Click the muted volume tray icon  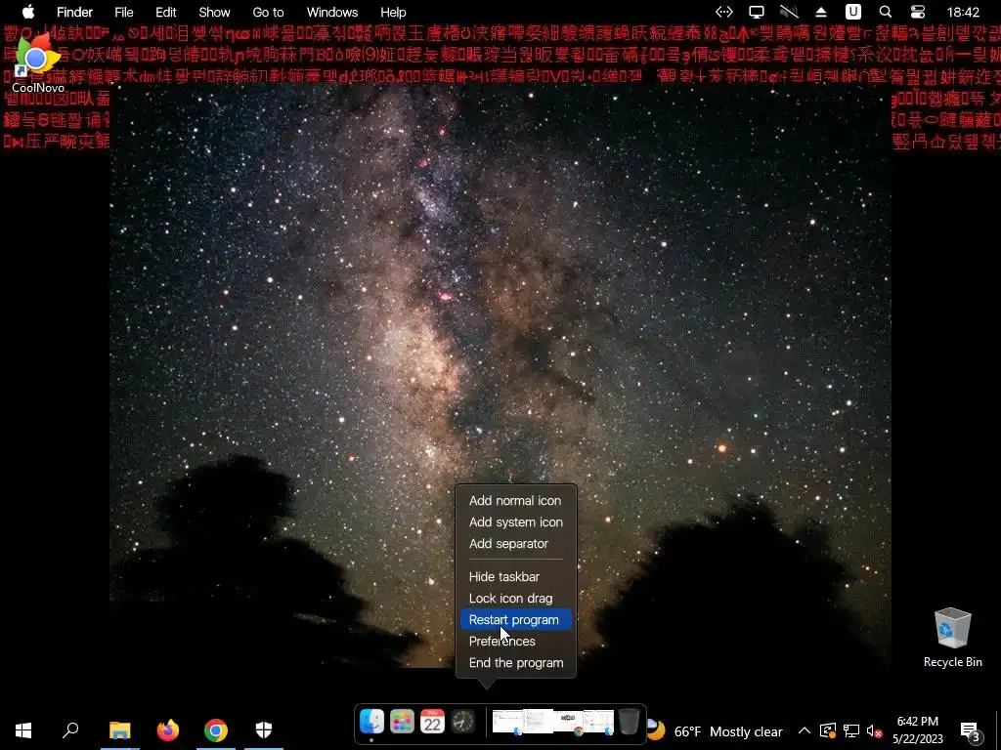click(874, 730)
